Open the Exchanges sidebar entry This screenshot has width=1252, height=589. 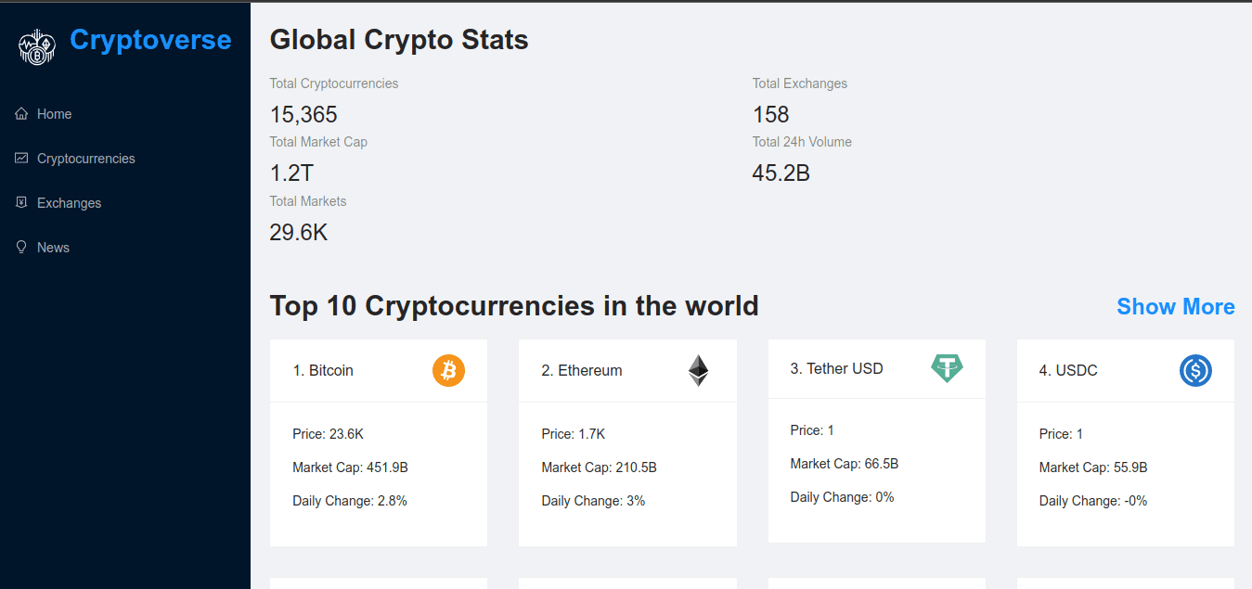(70, 202)
